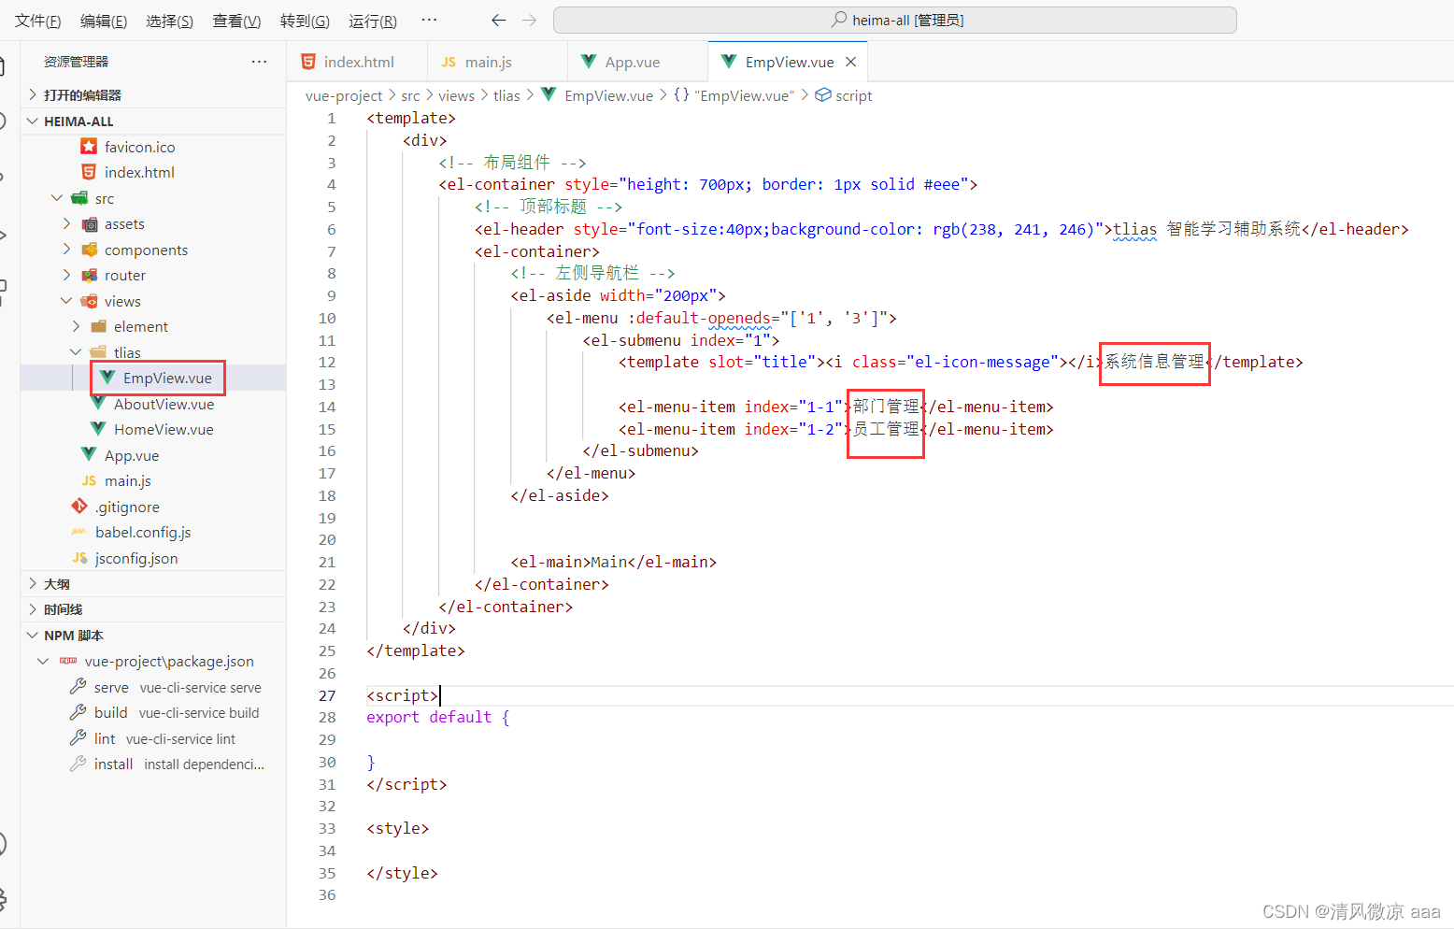The height and width of the screenshot is (929, 1454).
Task: Collapse the src folder
Action: (x=57, y=198)
